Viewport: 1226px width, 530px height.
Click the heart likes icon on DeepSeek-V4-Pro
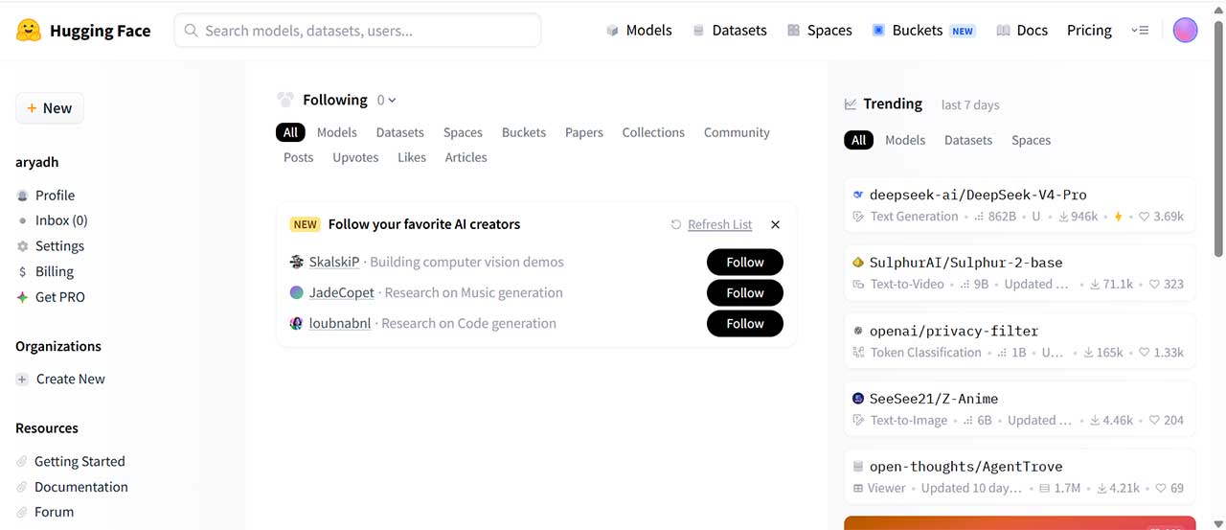click(1144, 217)
